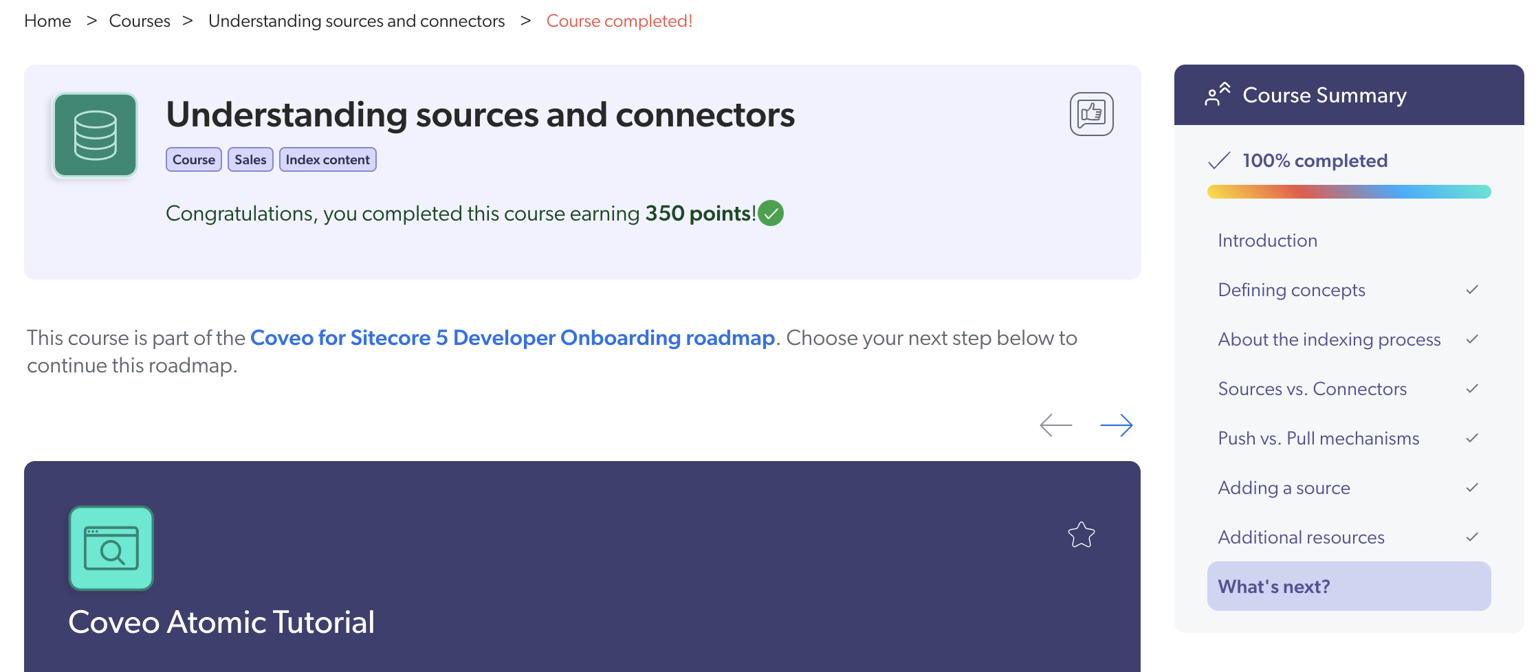Favorite the Coveo Atomic Tutorial with star
This screenshot has width=1536, height=672.
click(1081, 535)
